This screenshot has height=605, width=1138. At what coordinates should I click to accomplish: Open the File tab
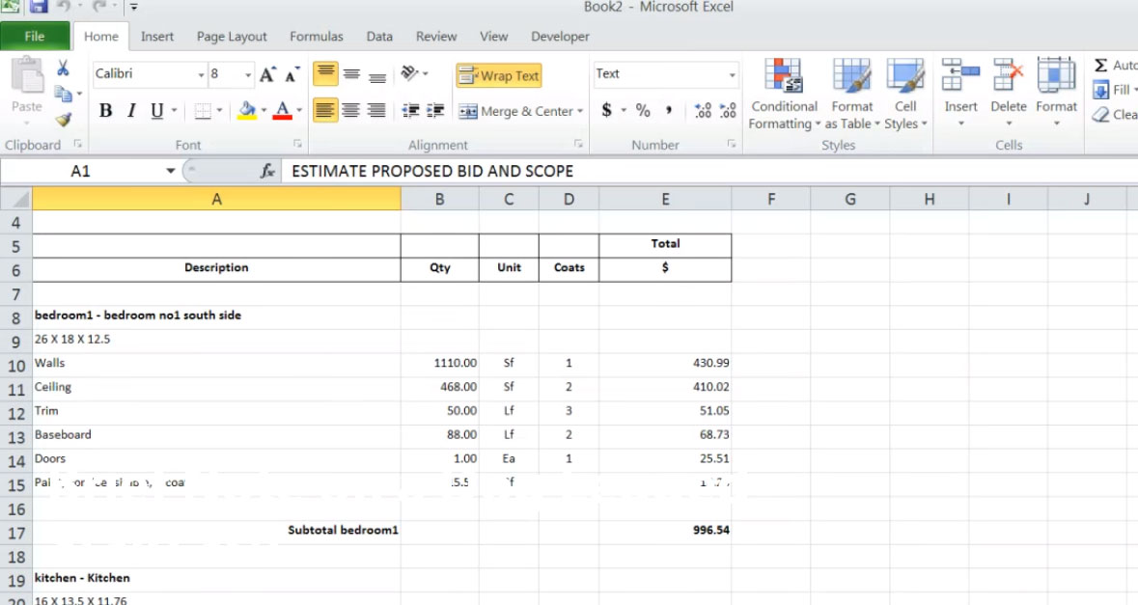(x=35, y=37)
